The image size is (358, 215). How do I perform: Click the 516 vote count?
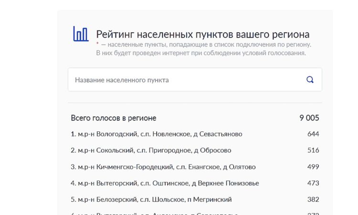(x=313, y=150)
